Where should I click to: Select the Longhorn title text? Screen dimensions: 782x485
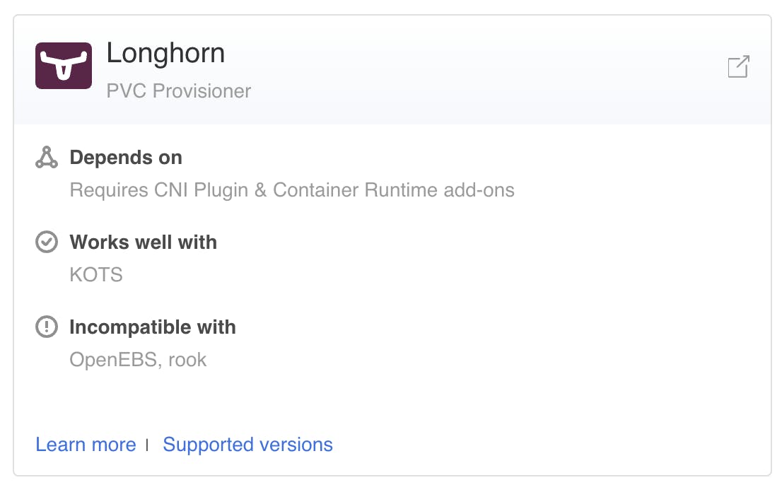tap(165, 53)
